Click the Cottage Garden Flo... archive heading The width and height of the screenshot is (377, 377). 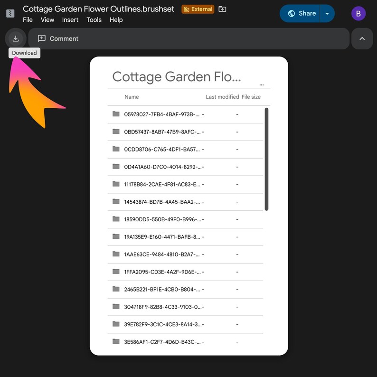(177, 77)
